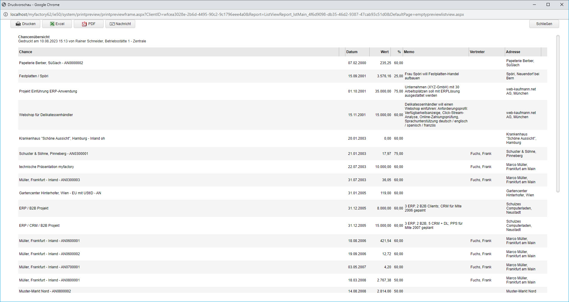Select row ERP / B2B Projekt
The width and height of the screenshot is (569, 302).
[282, 208]
